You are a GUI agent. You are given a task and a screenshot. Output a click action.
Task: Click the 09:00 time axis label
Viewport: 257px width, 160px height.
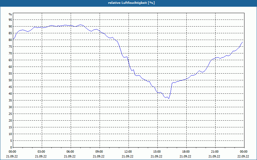click(100, 152)
